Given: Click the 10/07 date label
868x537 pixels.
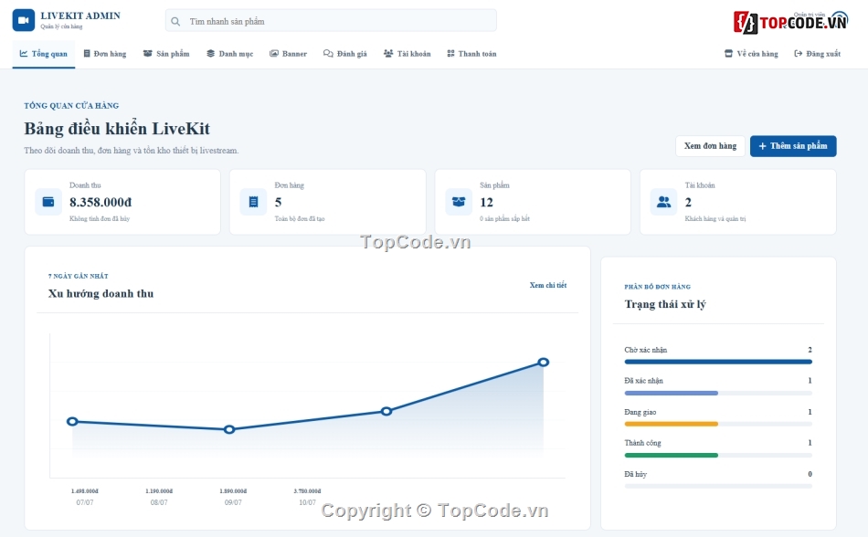Looking at the screenshot, I should click(307, 502).
